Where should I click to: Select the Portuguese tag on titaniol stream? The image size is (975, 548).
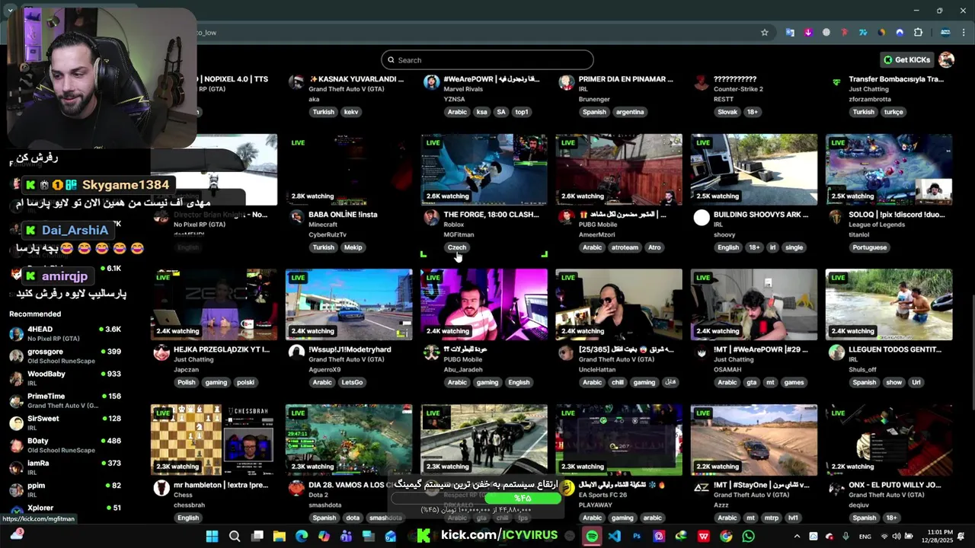coord(869,247)
